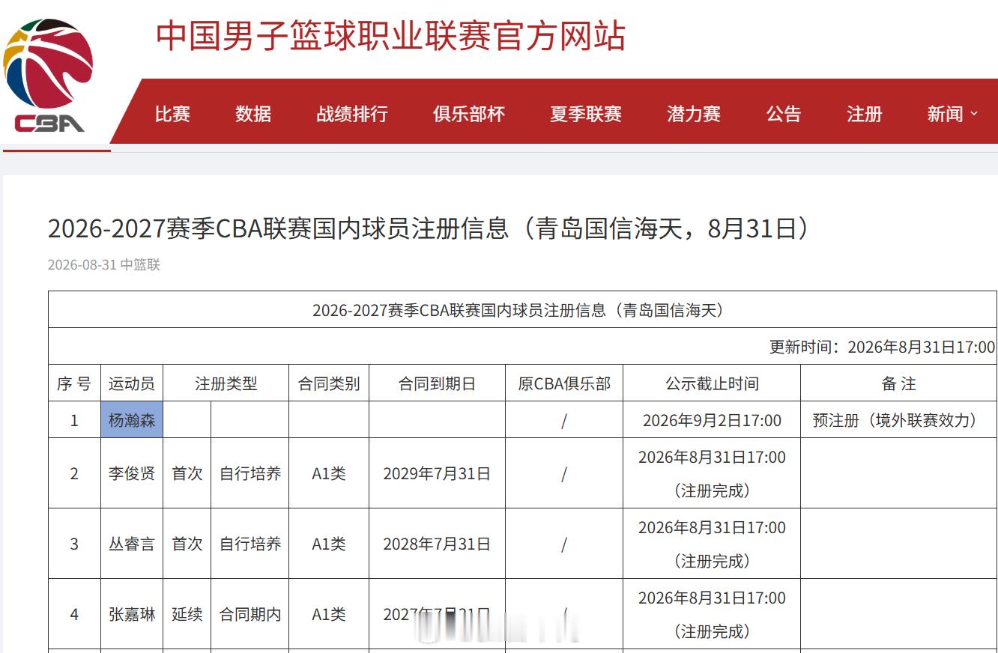Click player name 丛睿言
Viewport: 998px width, 653px height.
click(132, 544)
